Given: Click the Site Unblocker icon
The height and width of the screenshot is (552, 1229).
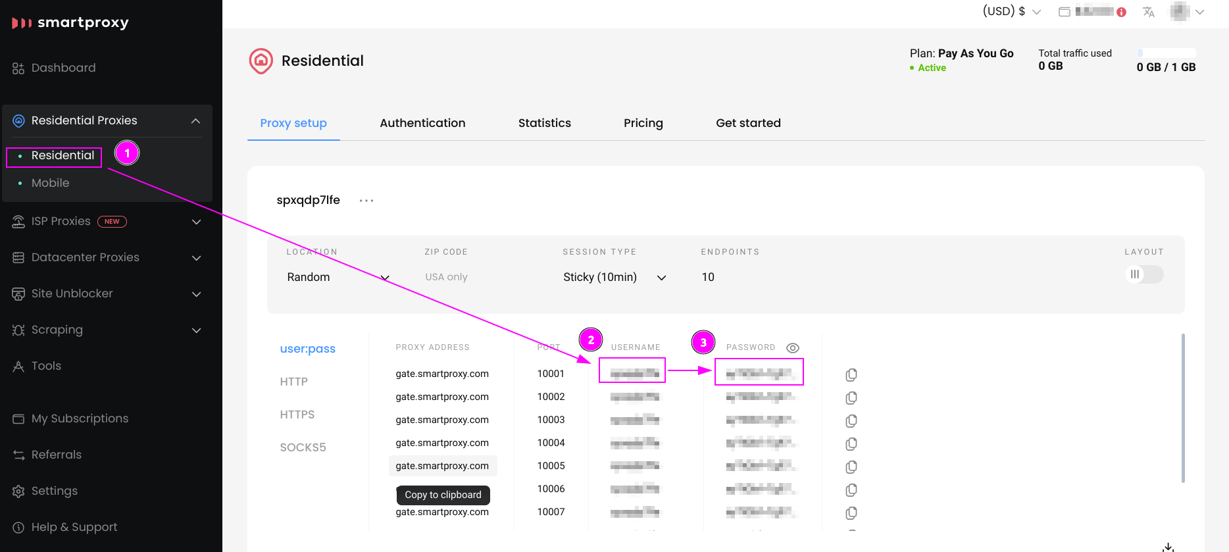Looking at the screenshot, I should (x=18, y=294).
